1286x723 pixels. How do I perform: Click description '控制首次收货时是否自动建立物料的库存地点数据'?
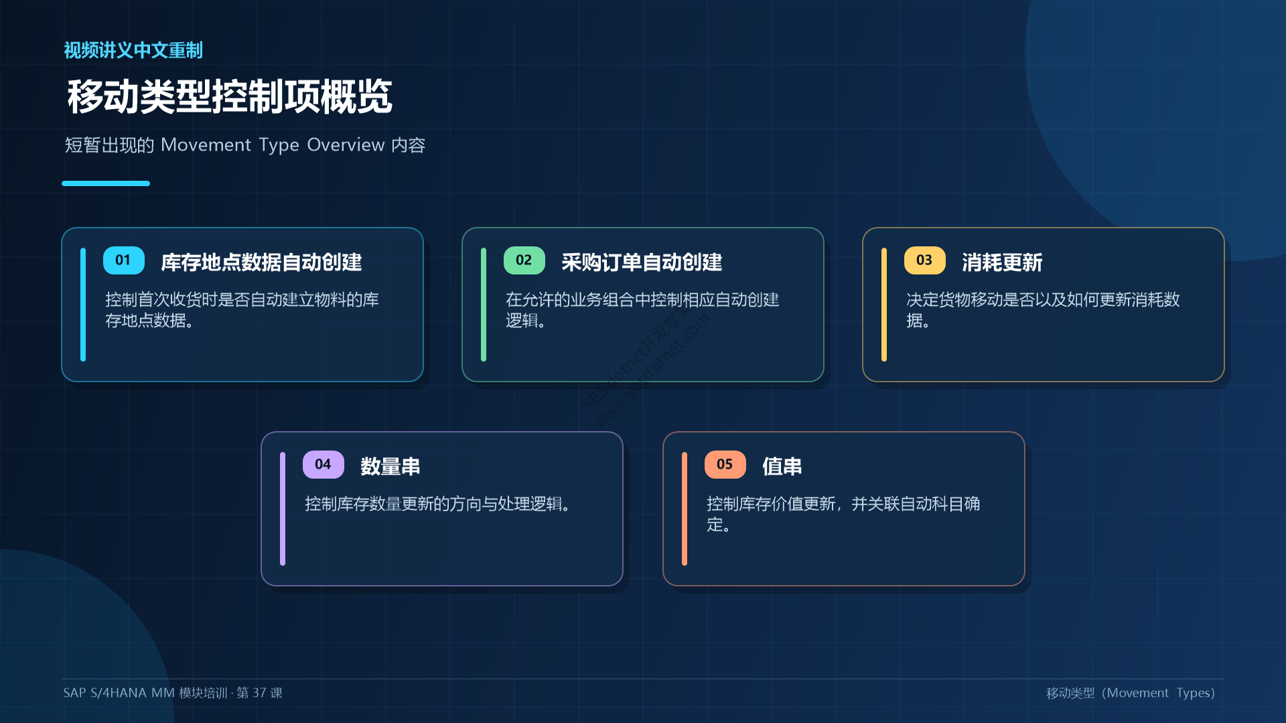pyautogui.click(x=242, y=310)
